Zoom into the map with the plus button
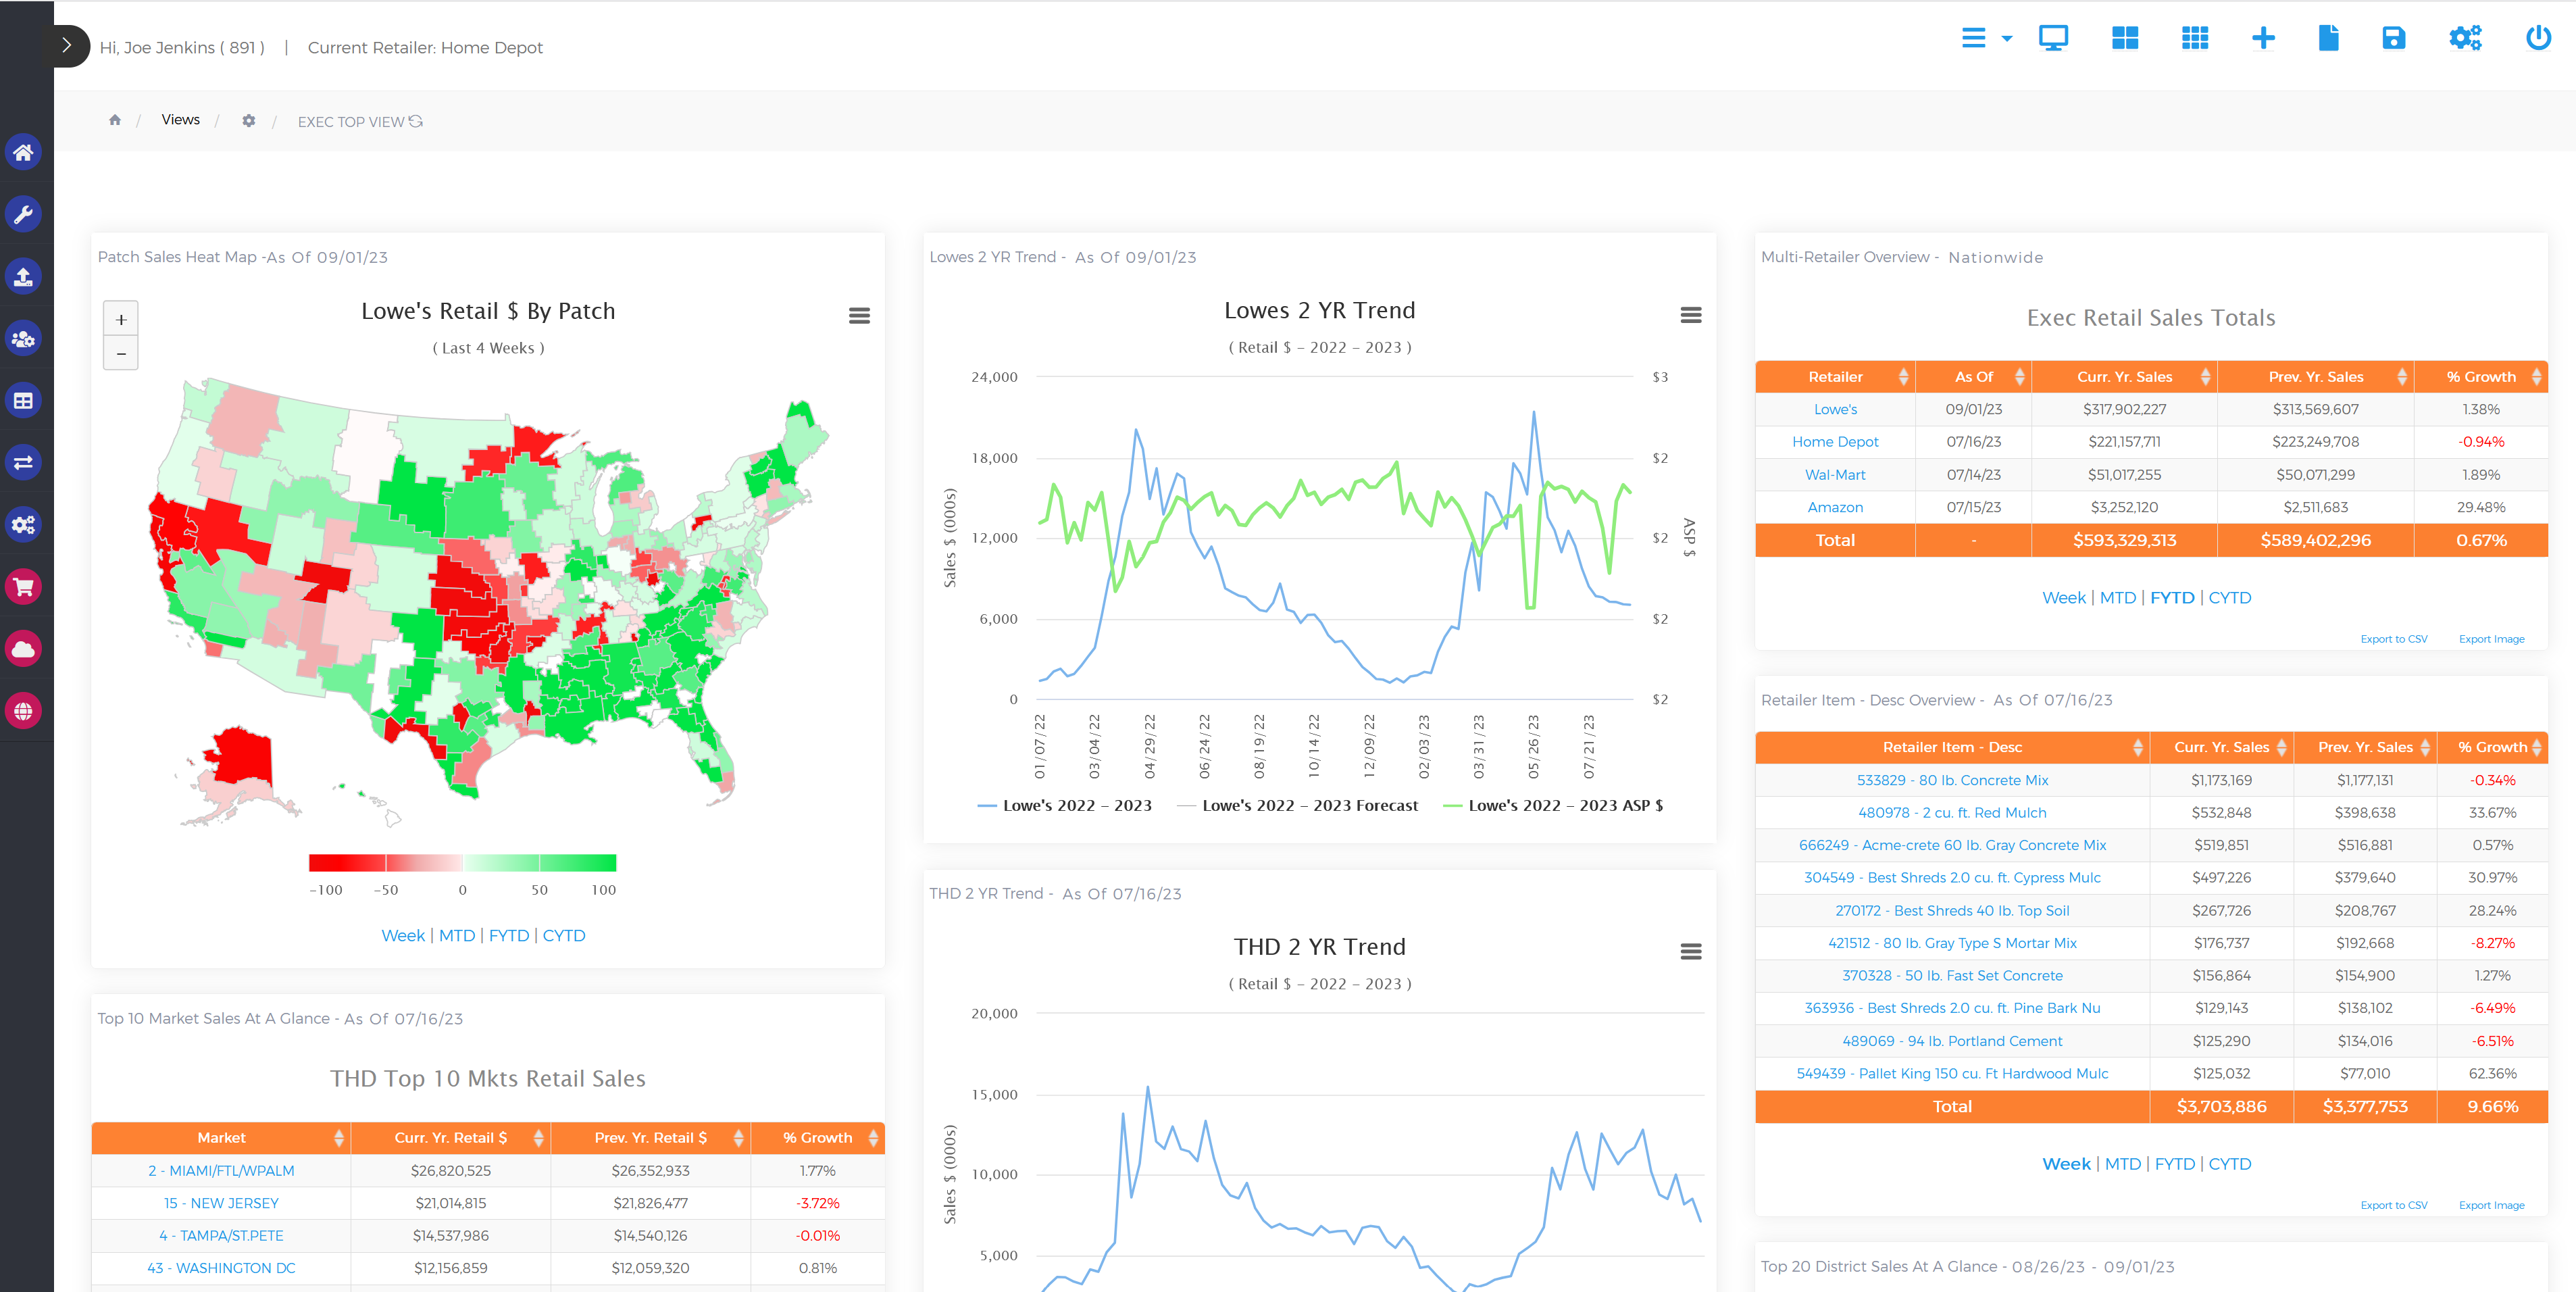The width and height of the screenshot is (2576, 1292). pyautogui.click(x=120, y=319)
